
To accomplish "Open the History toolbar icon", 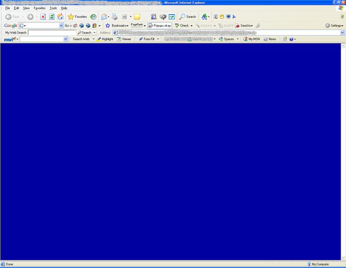I will click(x=93, y=17).
